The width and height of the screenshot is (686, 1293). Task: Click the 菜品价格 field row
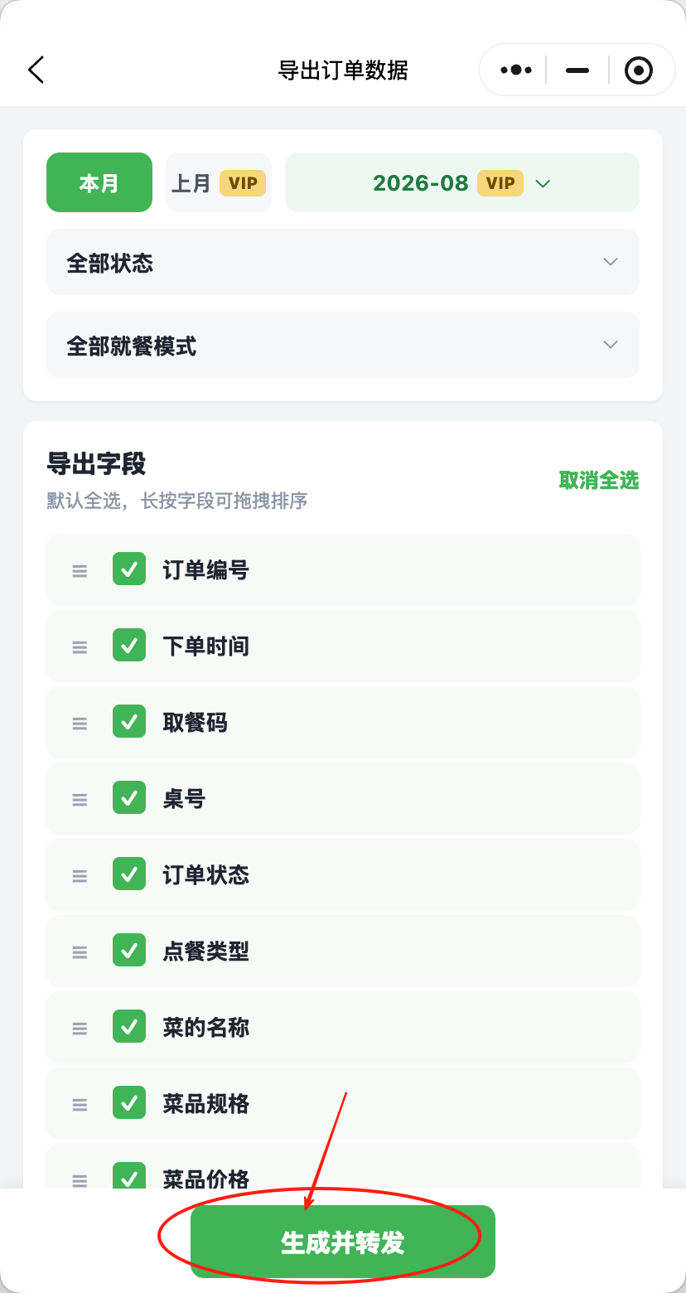(343, 1167)
